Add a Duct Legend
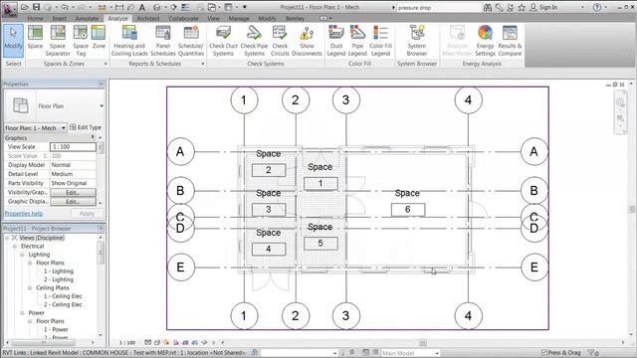 pos(336,41)
